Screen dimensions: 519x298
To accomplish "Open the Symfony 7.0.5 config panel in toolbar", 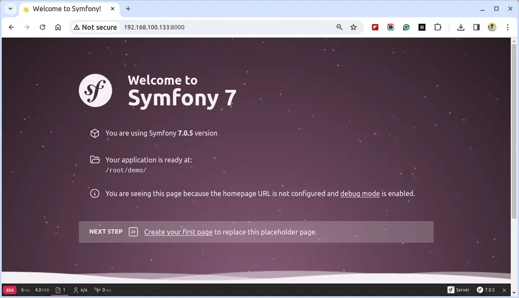I will coord(486,290).
